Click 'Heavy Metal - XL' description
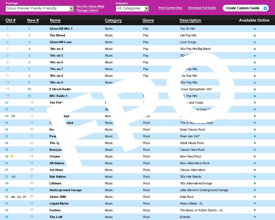275x220 pixels. [191, 203]
